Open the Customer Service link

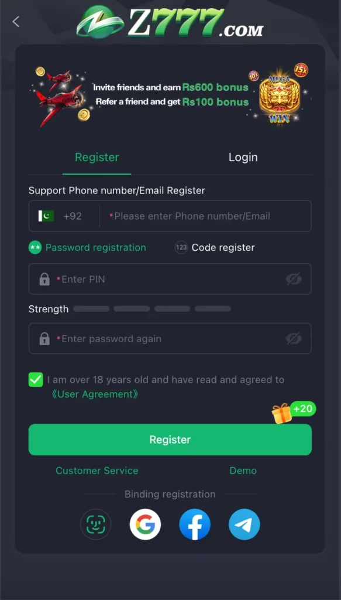point(97,471)
